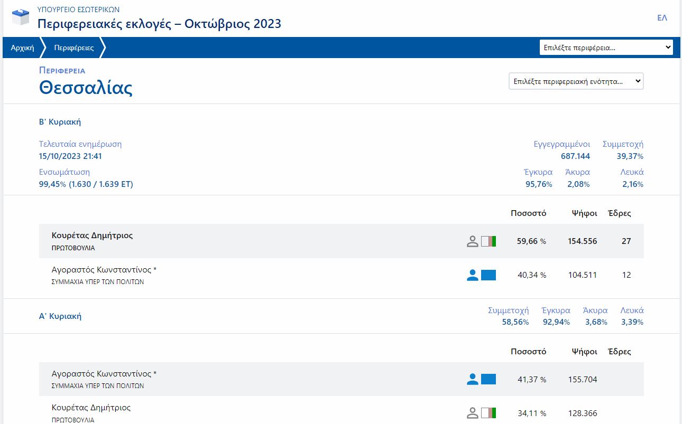Image resolution: width=682 pixels, height=424 pixels.
Task: Click person icon in Αγοραστός first-round row
Action: (x=473, y=379)
